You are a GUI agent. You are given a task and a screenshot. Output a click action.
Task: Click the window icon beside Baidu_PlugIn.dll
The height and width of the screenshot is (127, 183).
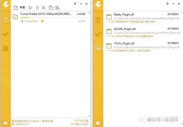109,17
